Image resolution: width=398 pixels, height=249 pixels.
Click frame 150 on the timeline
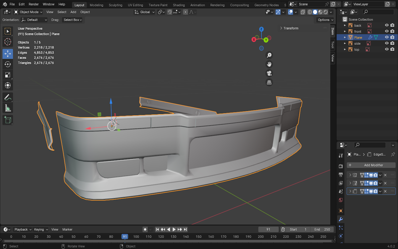(x=198, y=237)
